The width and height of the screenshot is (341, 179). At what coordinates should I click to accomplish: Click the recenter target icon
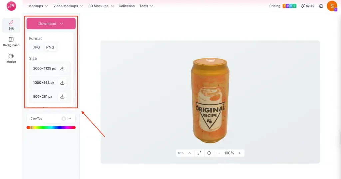tap(209, 153)
